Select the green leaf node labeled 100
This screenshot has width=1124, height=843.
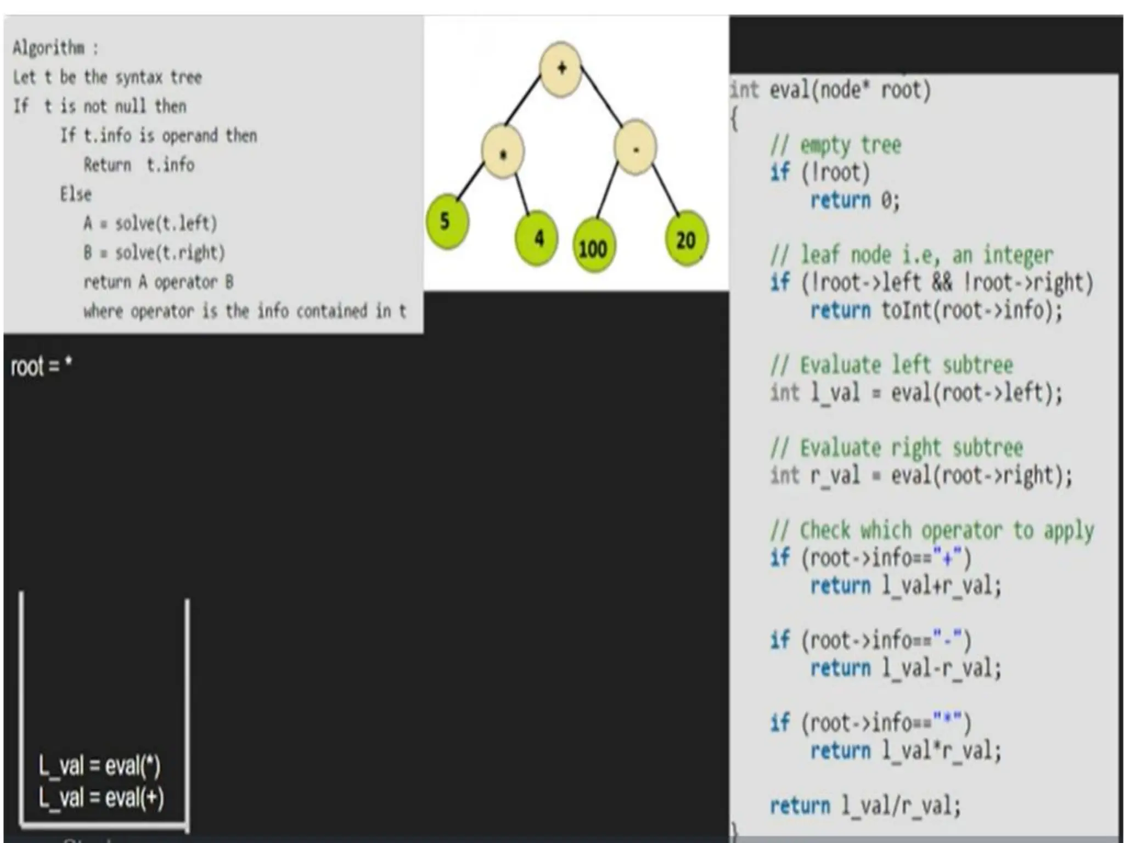point(593,248)
